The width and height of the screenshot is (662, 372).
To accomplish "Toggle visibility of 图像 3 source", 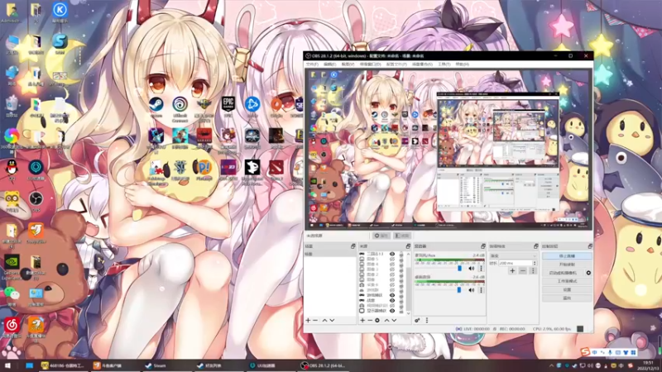I will pyautogui.click(x=392, y=269).
